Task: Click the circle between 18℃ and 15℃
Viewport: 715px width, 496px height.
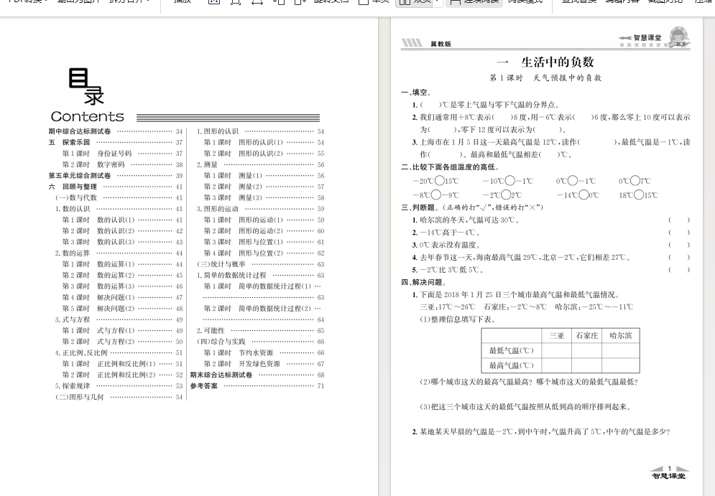Action: point(638,195)
